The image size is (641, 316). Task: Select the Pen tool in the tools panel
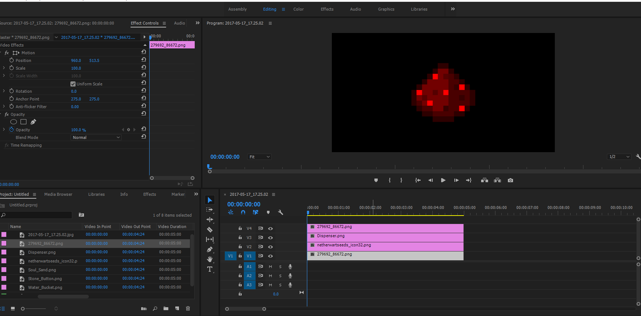click(210, 249)
